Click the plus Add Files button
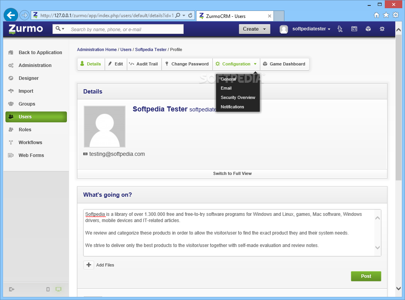Viewport: 405px width, 300px height. click(x=89, y=265)
